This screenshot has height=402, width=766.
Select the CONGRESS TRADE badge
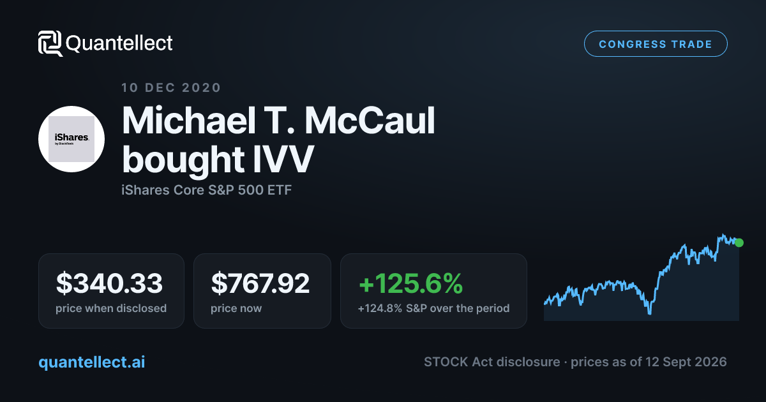(x=656, y=44)
